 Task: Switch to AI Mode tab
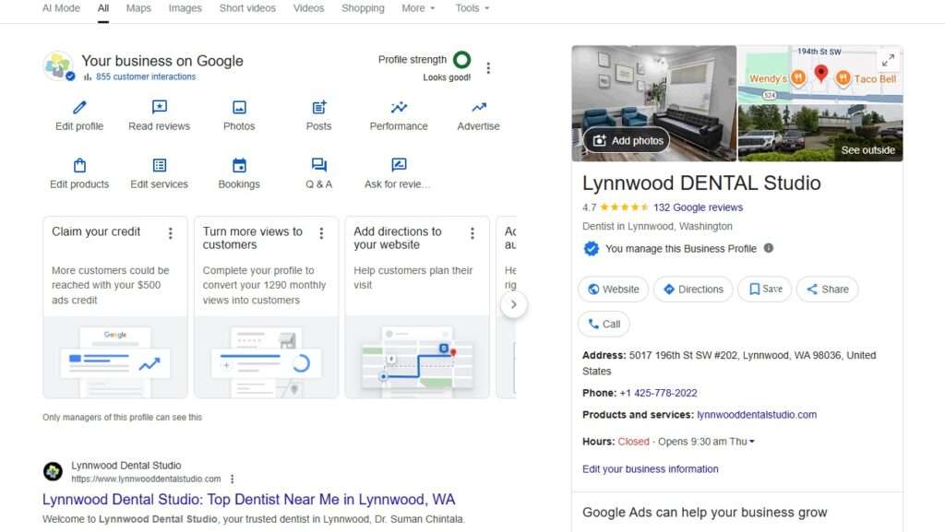tap(61, 8)
